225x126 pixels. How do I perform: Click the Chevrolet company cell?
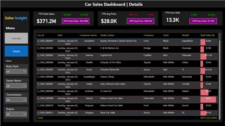[148, 98]
